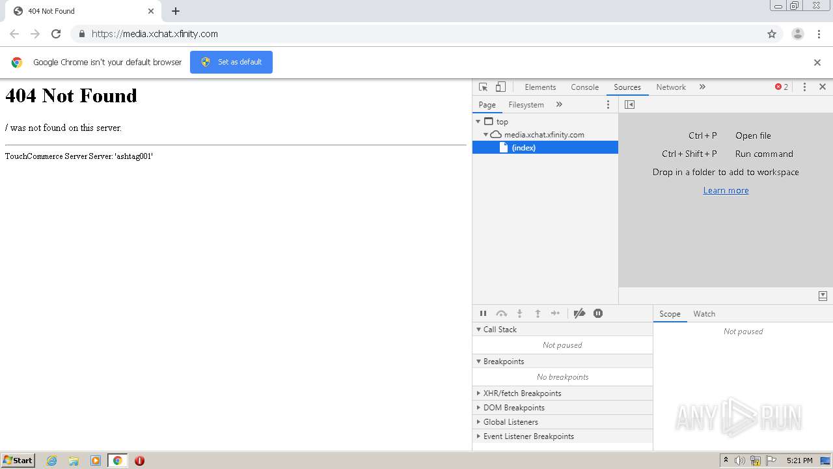Toggle the console drawer icon
The height and width of the screenshot is (469, 833).
tap(823, 296)
